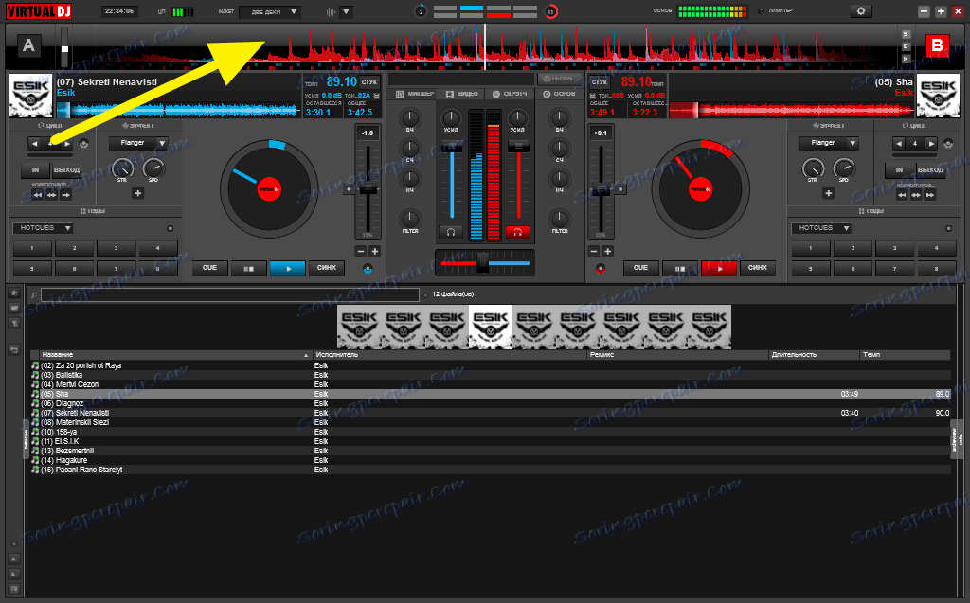970x603 pixels.
Task: Click the СИНХ sync button on deck A
Action: [327, 269]
